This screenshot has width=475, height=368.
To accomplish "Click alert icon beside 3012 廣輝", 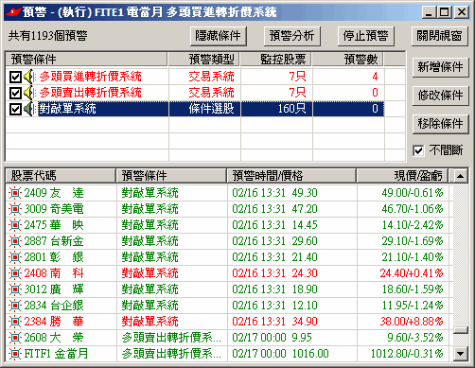I will [15, 289].
